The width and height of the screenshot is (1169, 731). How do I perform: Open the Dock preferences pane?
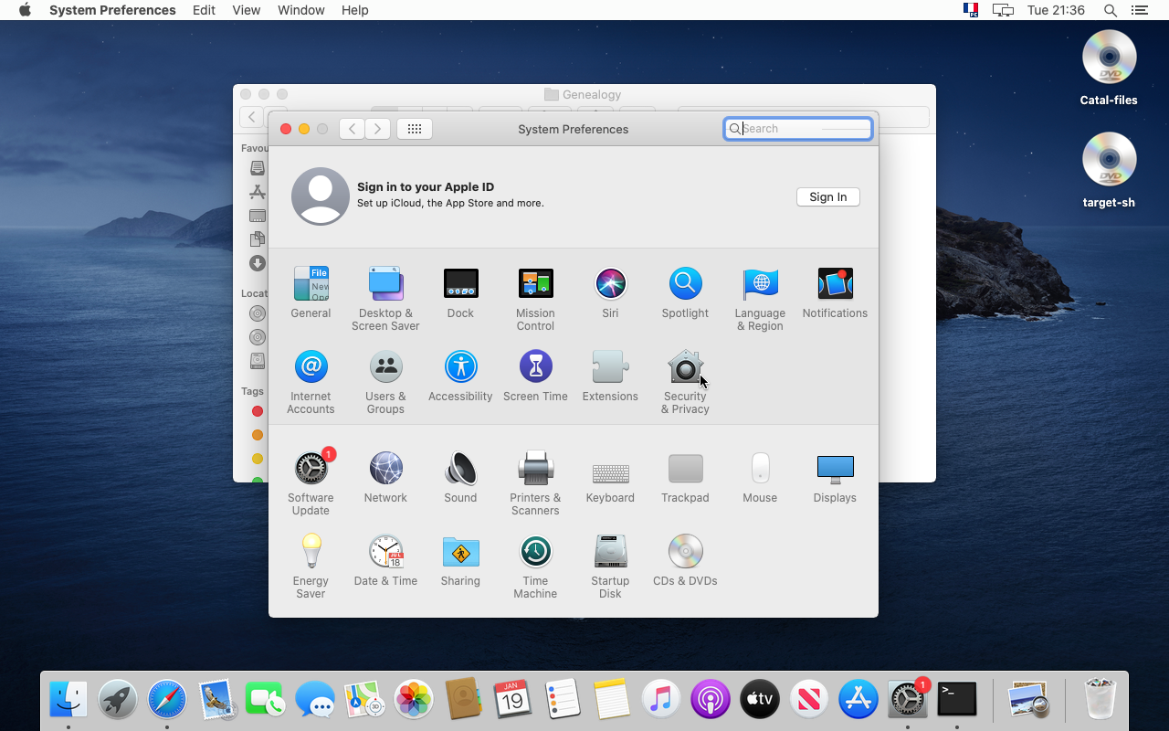click(460, 292)
